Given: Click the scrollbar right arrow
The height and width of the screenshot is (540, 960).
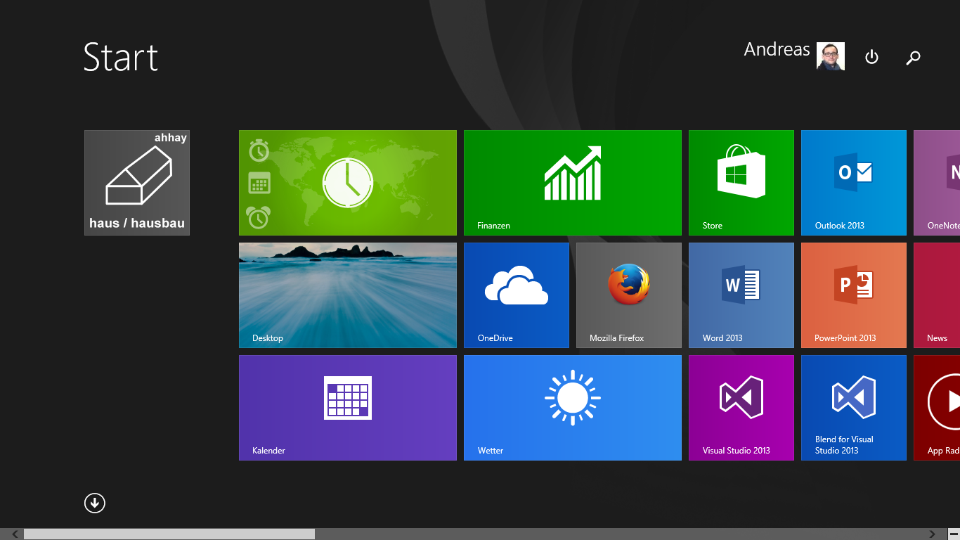Looking at the screenshot, I should 933,534.
